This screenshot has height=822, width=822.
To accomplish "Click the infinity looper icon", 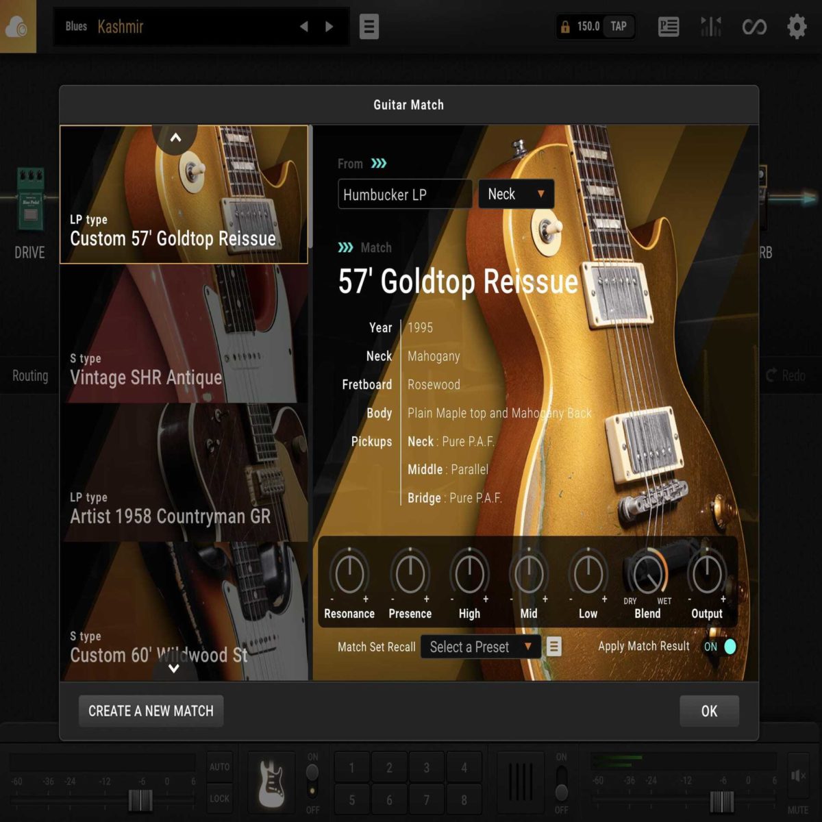I will (754, 27).
